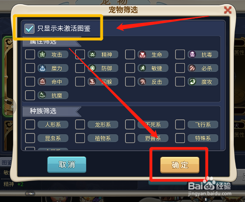Click the 抗魔 magic resistance icon

point(42,95)
